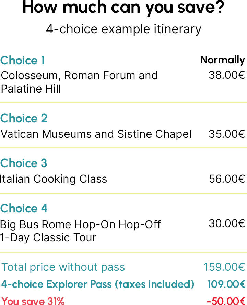Screen dimensions: 247x305
Task: Click the 109.00€ pass price
Action: point(226,284)
